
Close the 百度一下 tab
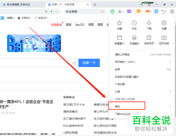pyautogui.click(x=88, y=5)
